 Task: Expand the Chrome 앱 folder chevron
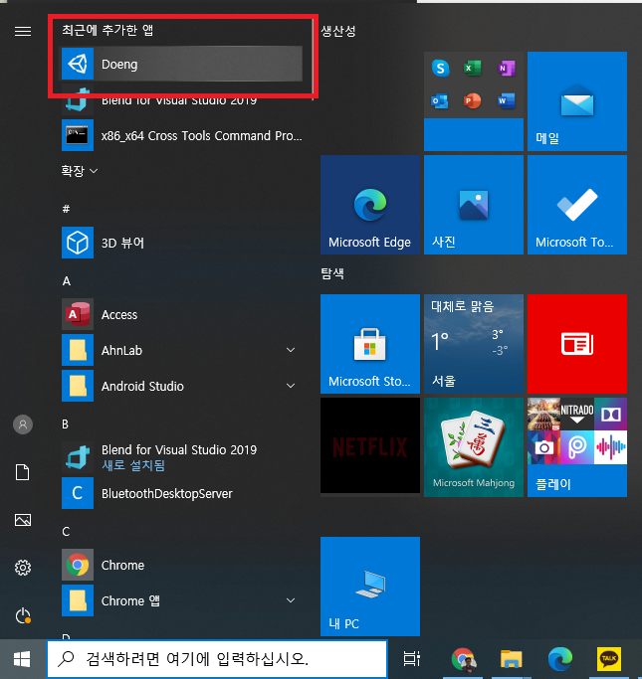[291, 600]
